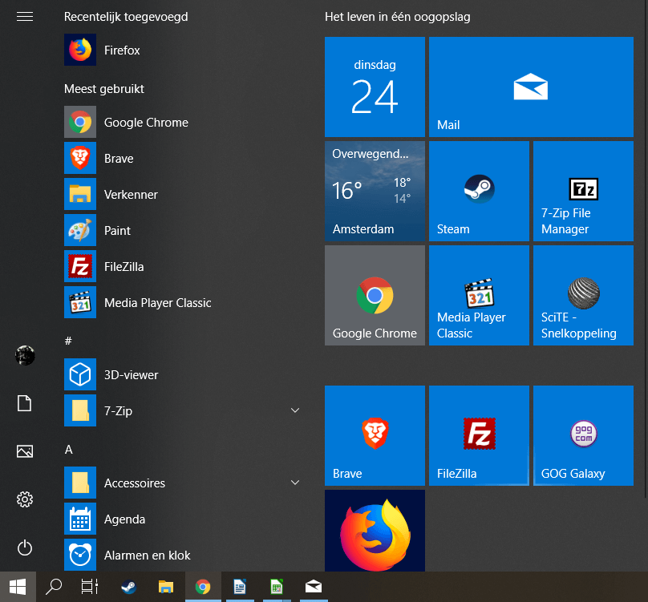Image resolution: width=648 pixels, height=602 pixels.
Task: Click the A letter group header
Action: pyautogui.click(x=69, y=450)
